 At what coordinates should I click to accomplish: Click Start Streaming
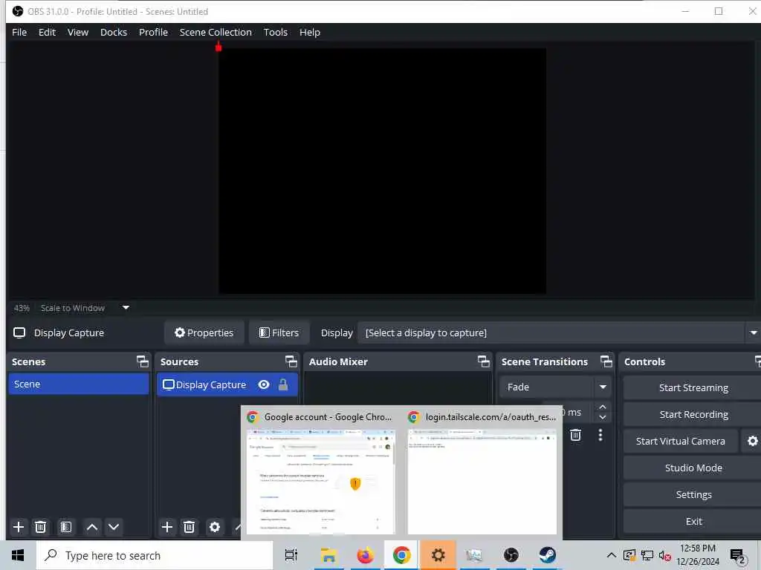[x=693, y=387]
